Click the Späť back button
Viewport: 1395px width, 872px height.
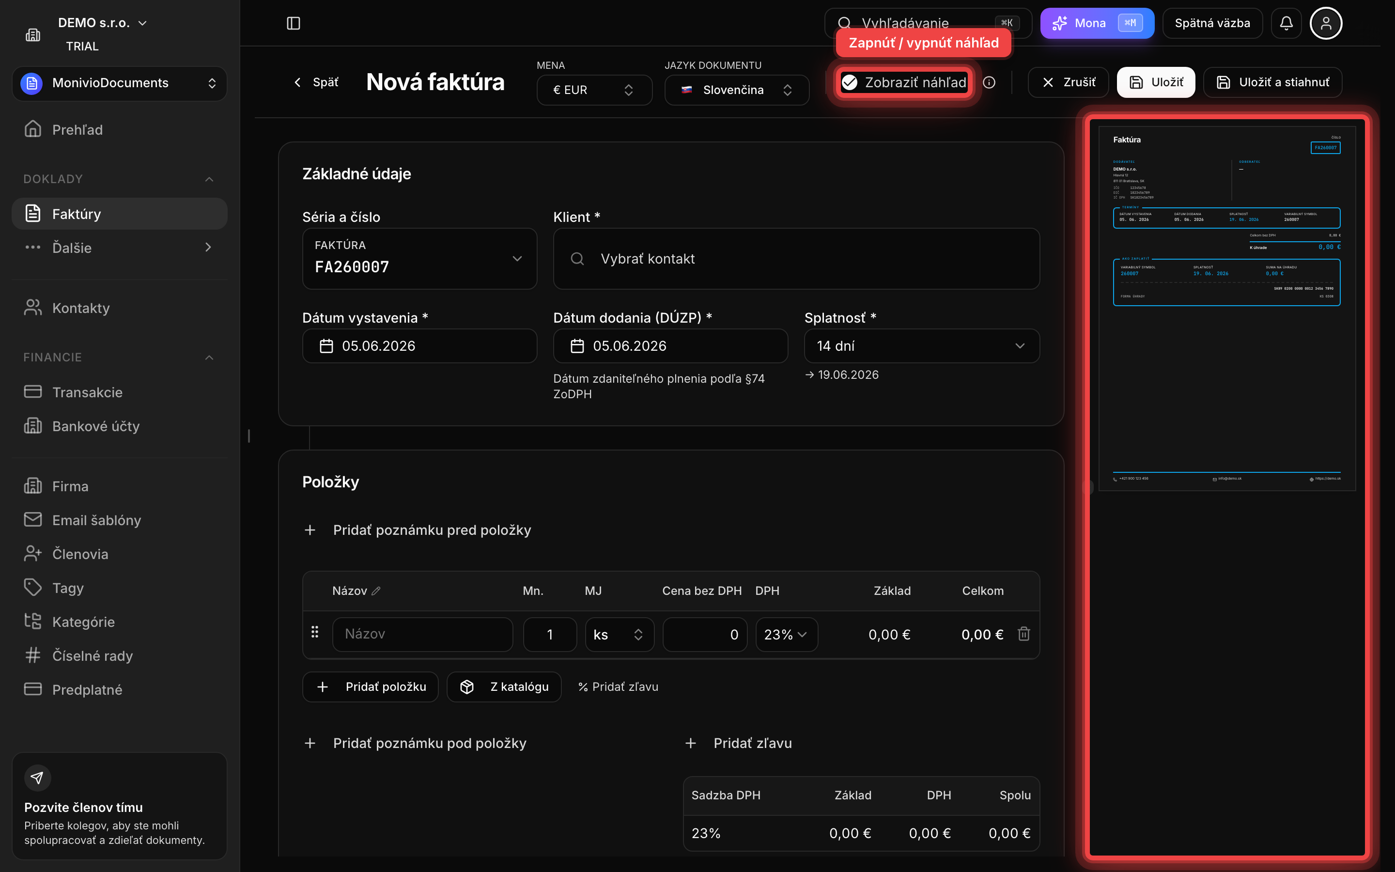(x=316, y=82)
